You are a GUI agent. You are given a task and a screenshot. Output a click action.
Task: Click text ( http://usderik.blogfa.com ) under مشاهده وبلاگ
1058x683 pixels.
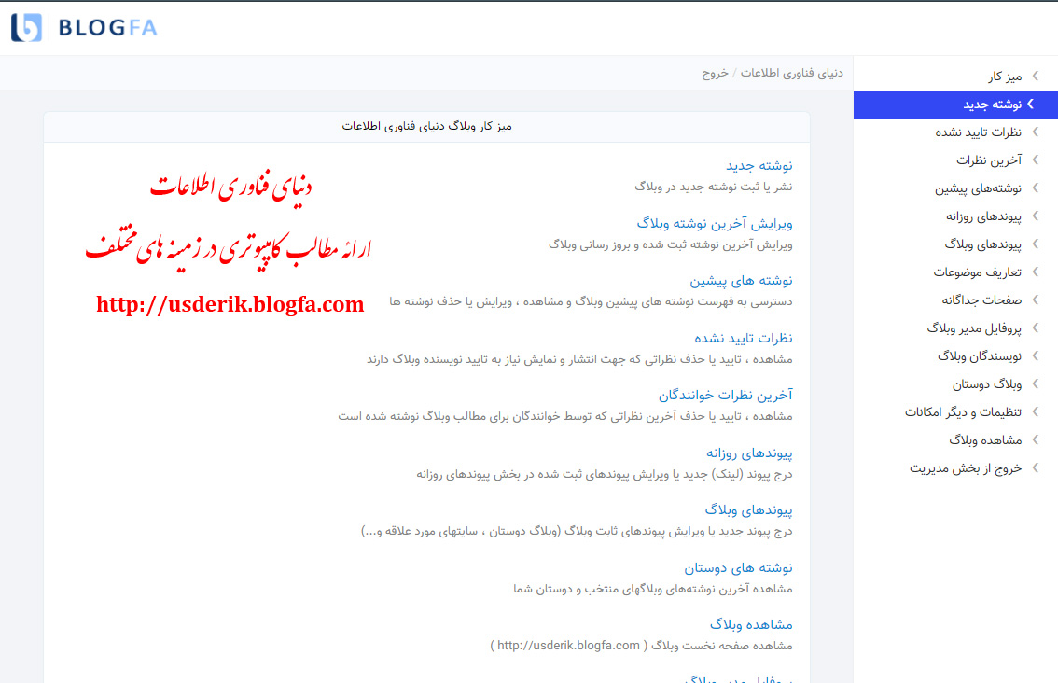569,646
